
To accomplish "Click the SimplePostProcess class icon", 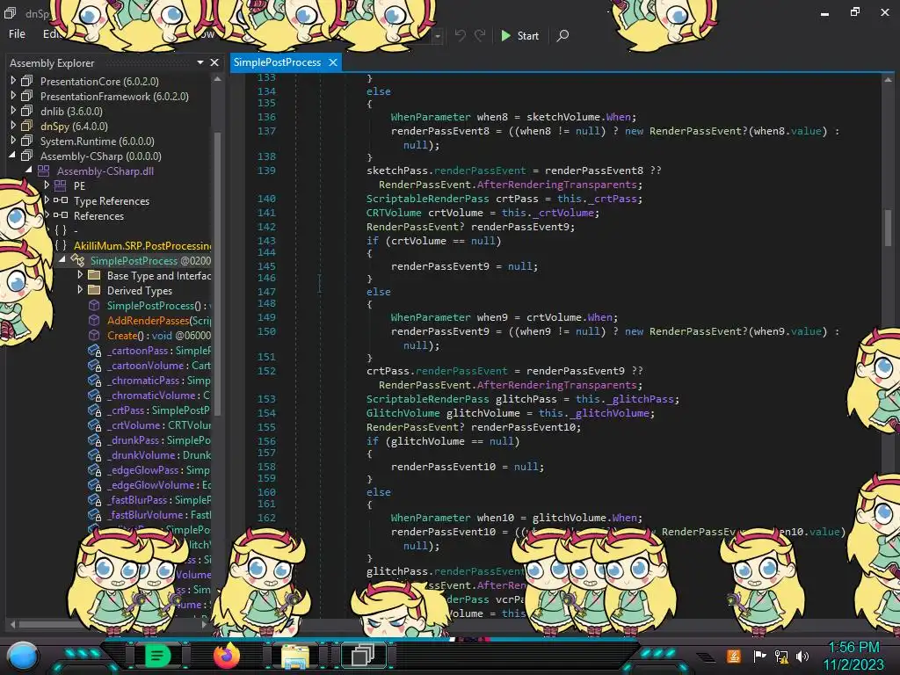I will 77,260.
